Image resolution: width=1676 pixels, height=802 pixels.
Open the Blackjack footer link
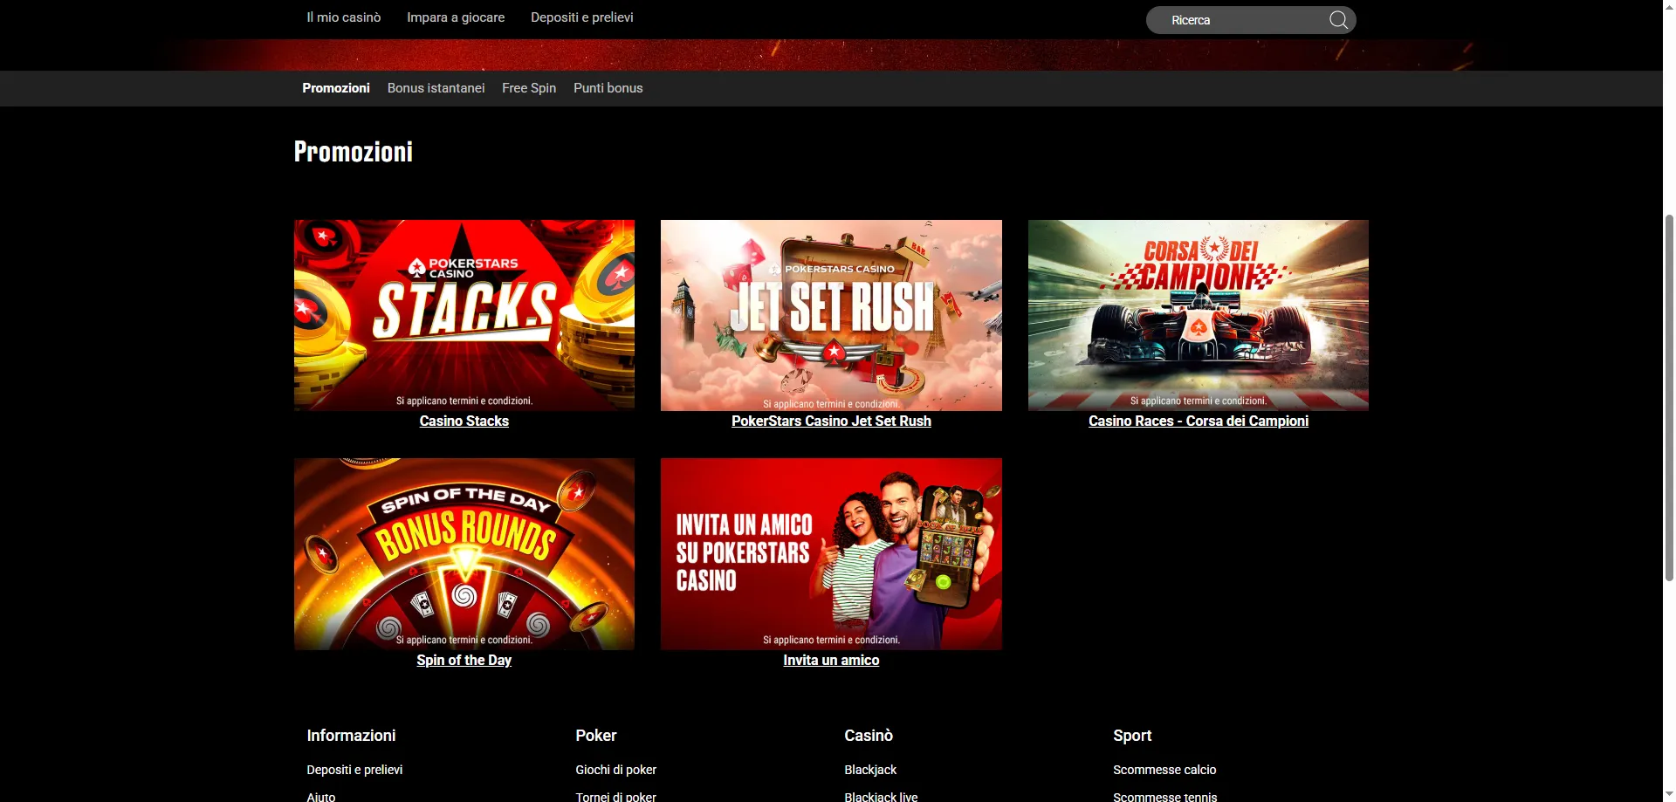coord(870,770)
